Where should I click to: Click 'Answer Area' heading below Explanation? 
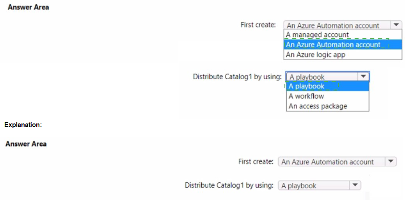(x=26, y=144)
